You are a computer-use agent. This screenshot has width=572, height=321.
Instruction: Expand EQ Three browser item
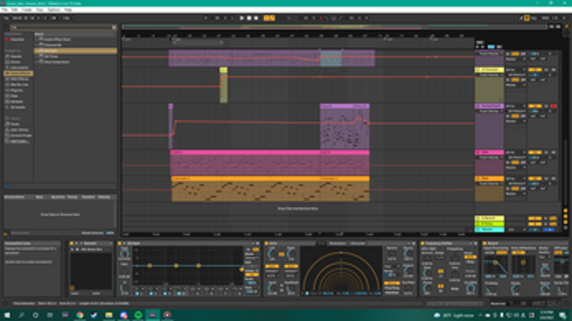pos(37,57)
